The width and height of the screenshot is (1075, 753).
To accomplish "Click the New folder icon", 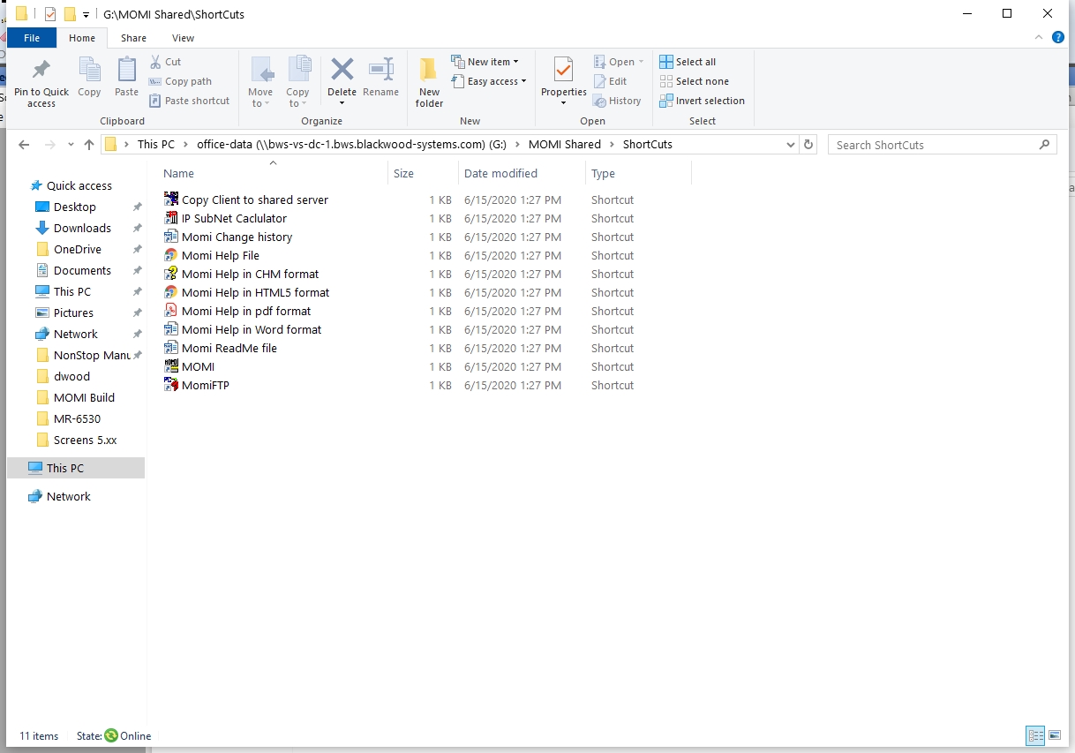I will tap(429, 71).
